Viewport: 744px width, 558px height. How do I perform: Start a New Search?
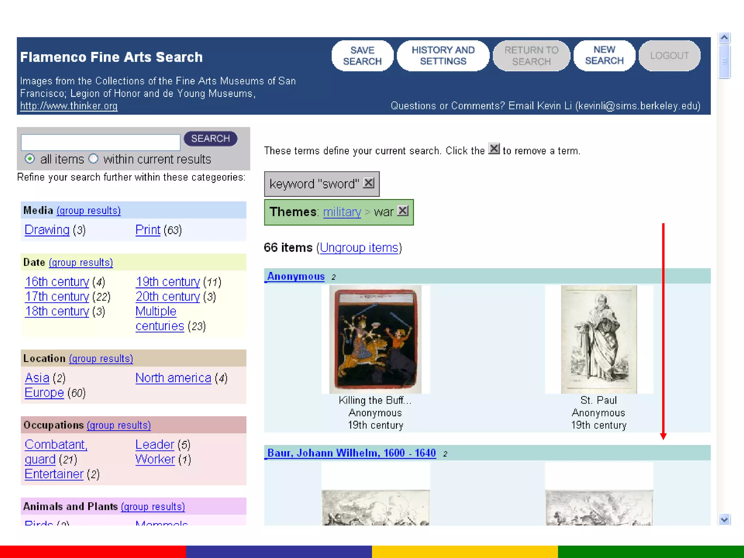pos(604,56)
